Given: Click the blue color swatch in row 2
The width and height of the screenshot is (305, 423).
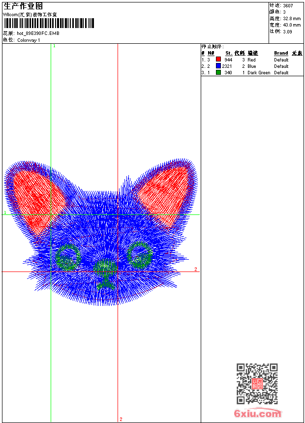Looking at the screenshot, I should (218, 66).
